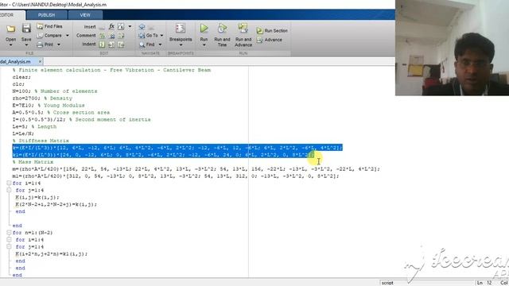Click the decrease indent icon

pyautogui.click(x=121, y=44)
